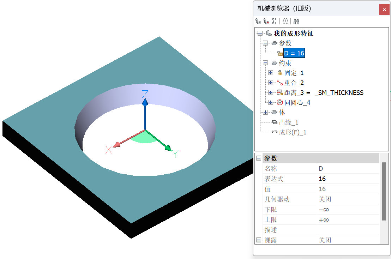The image size is (391, 259).
Task: Click the lock icon beside D = 16
Action: pyautogui.click(x=280, y=53)
